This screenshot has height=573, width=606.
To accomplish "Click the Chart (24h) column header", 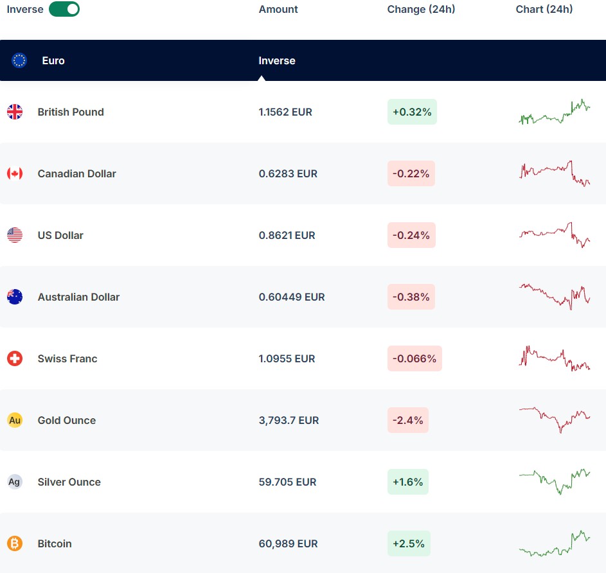I will click(x=544, y=9).
